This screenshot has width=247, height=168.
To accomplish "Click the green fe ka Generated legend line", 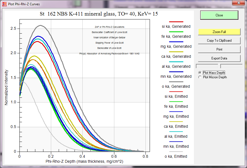I will (176, 32).
